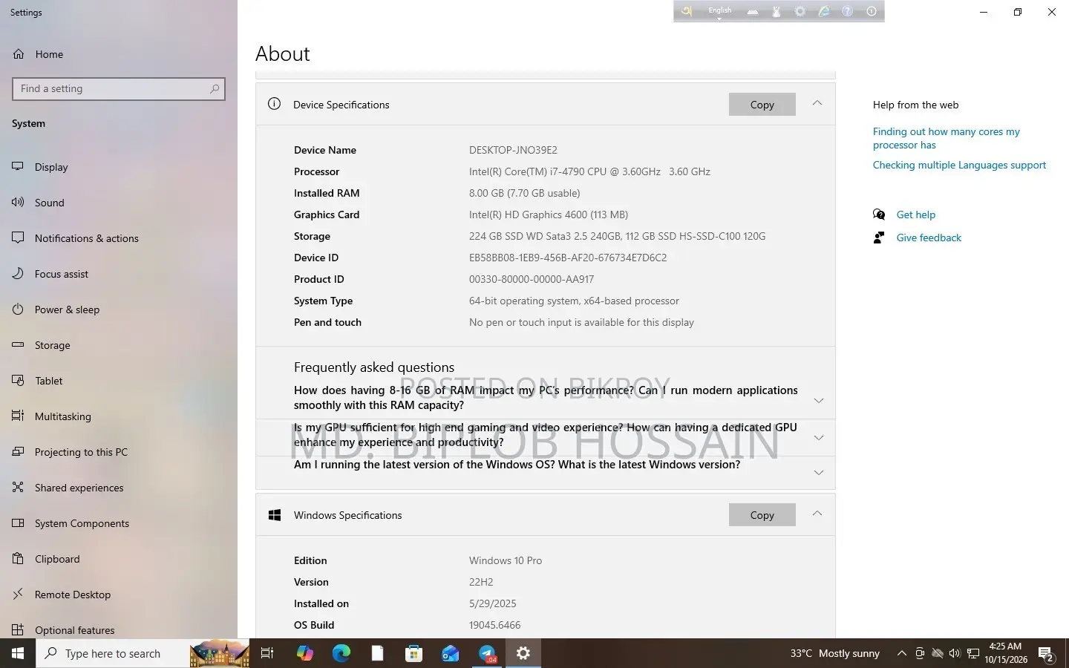Go to Multitasking settings
This screenshot has height=668, width=1069.
(119, 416)
